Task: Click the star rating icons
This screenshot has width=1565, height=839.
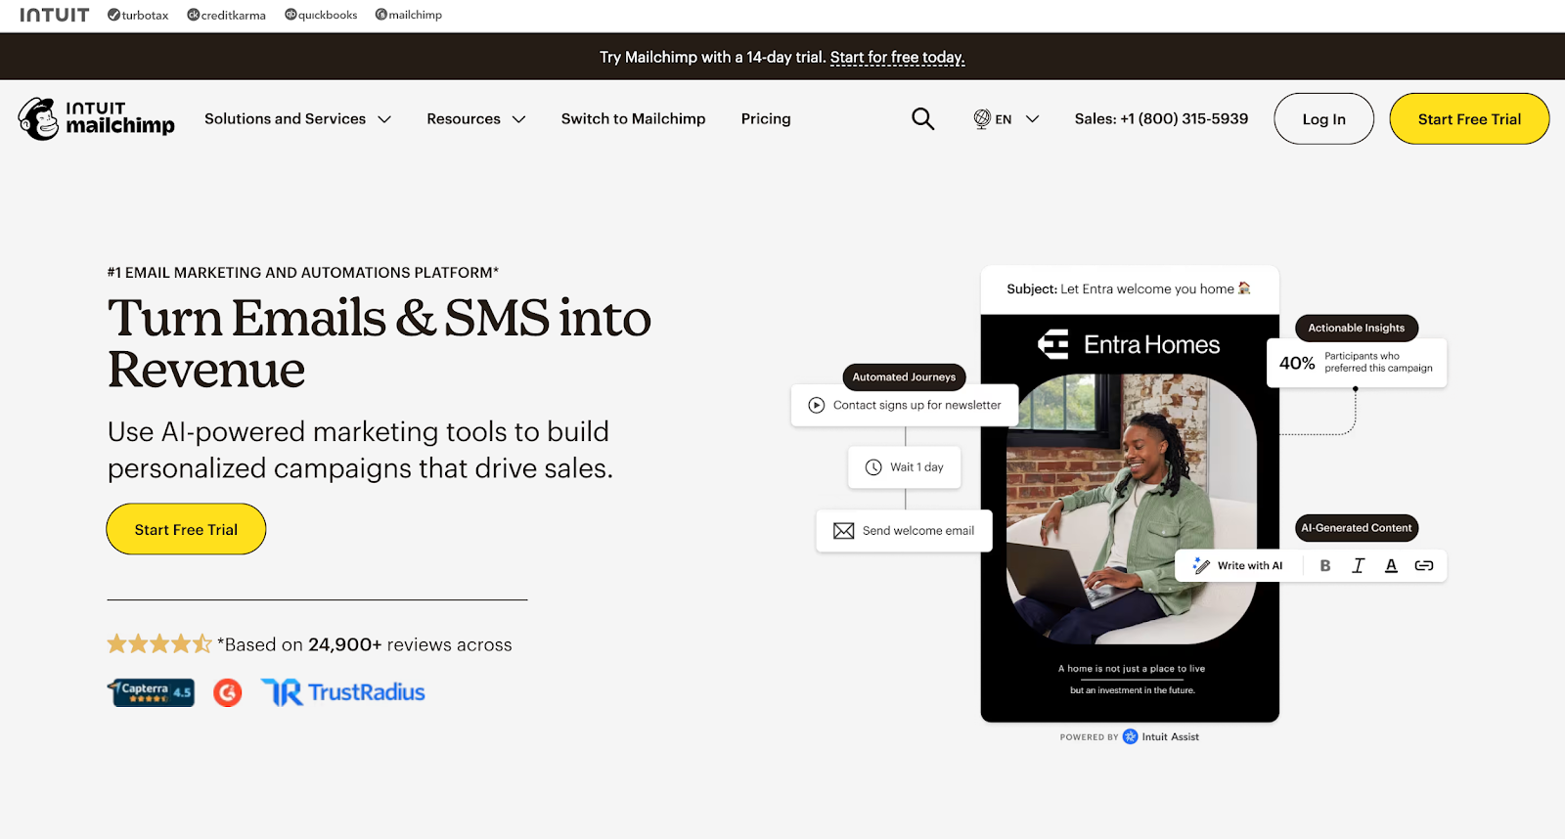Action: (159, 643)
